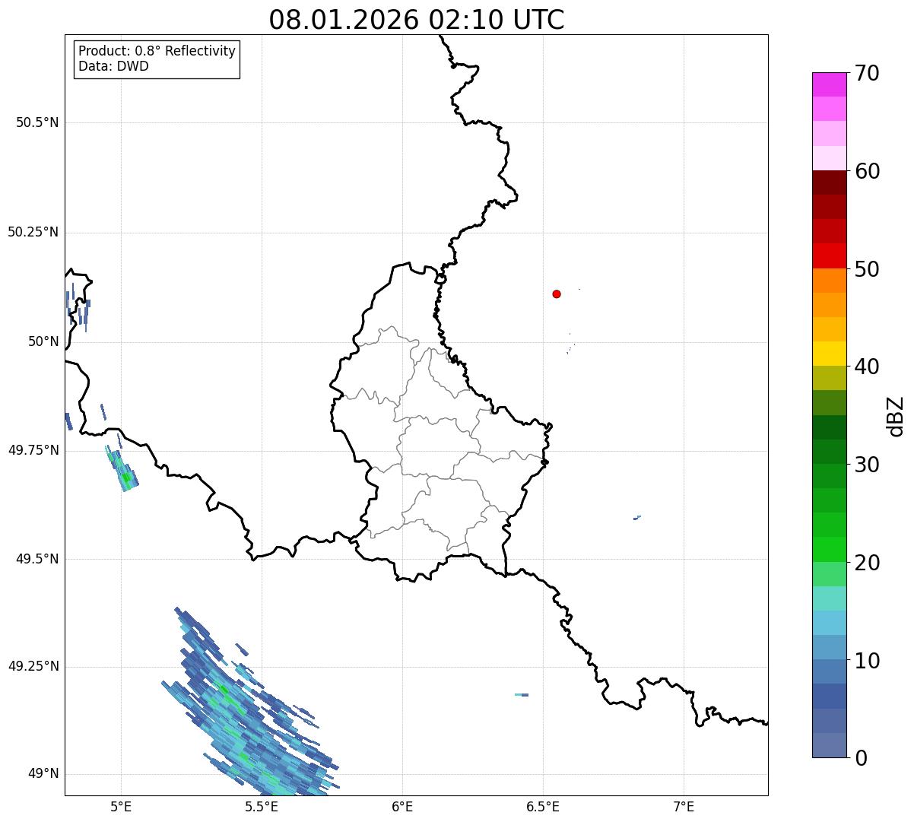
Task: Click the 50.25°N latitude label
Action: (33, 232)
